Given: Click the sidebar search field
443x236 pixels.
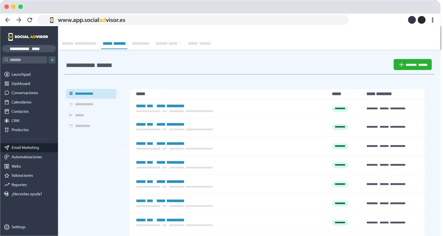Looking at the screenshot, I should [x=25, y=60].
